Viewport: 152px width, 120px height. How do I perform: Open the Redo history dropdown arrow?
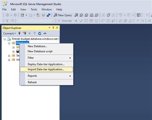point(133,15)
